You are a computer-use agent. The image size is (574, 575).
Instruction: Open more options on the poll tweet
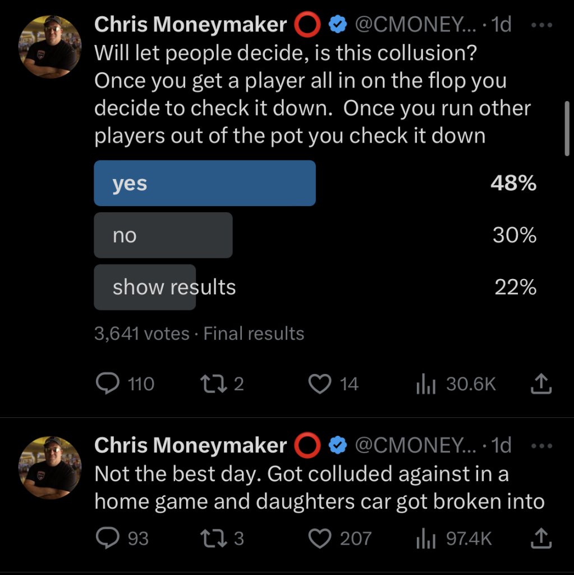pyautogui.click(x=541, y=26)
